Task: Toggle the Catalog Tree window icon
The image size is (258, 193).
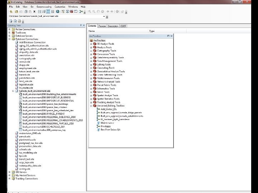Action: (63, 11)
